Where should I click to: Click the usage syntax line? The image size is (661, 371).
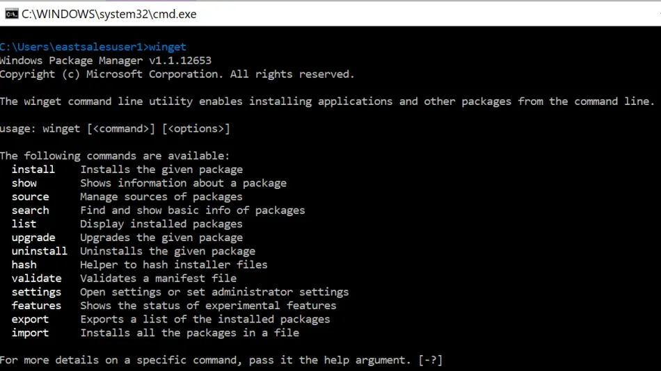[x=115, y=129]
